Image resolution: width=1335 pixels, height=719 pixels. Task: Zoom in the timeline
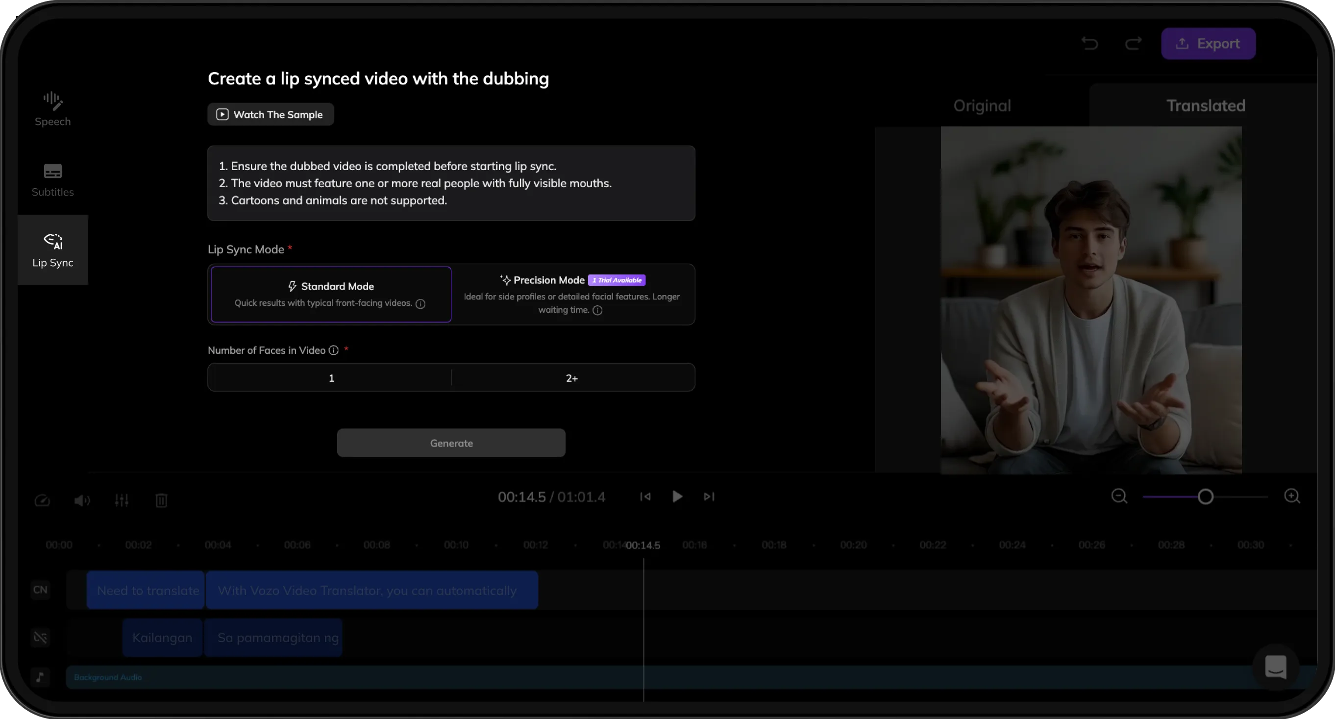[x=1292, y=496]
